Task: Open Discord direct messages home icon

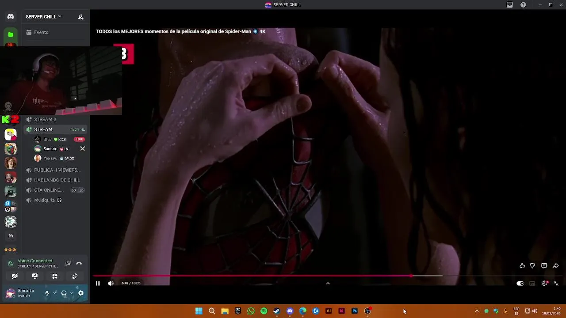Action: [x=11, y=17]
